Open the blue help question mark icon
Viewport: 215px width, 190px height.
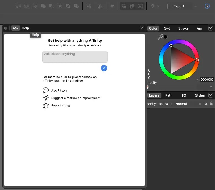[x=207, y=6]
